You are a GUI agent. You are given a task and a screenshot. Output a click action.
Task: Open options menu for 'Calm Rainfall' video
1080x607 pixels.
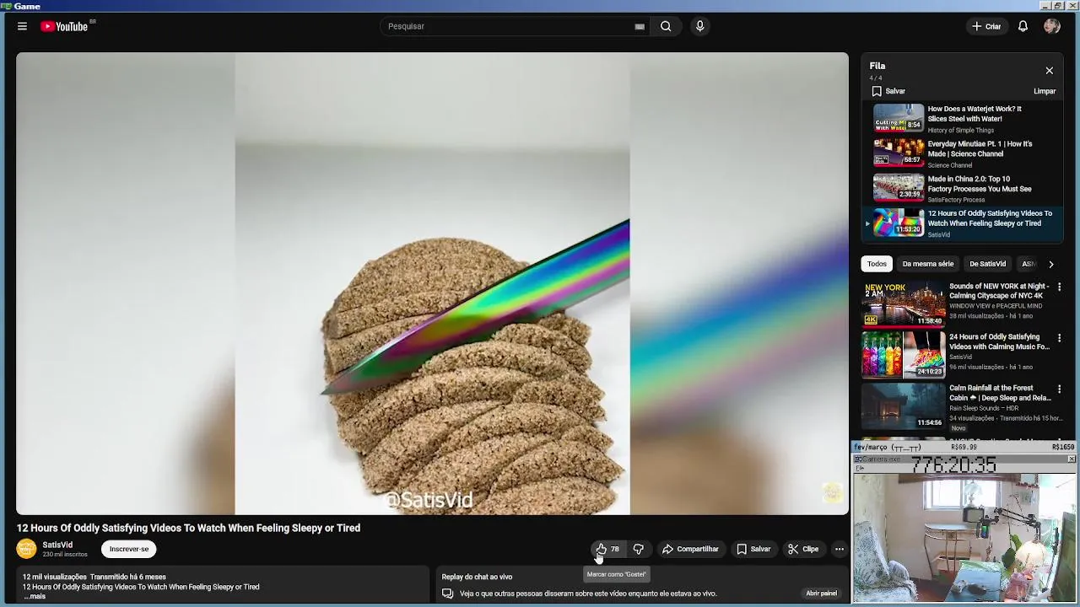point(1059,389)
